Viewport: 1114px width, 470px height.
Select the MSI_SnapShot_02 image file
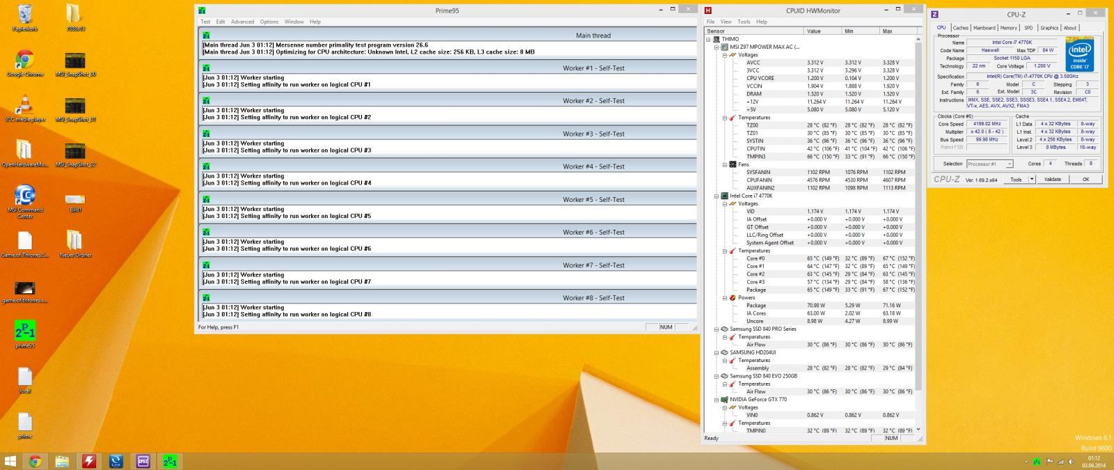point(74,154)
